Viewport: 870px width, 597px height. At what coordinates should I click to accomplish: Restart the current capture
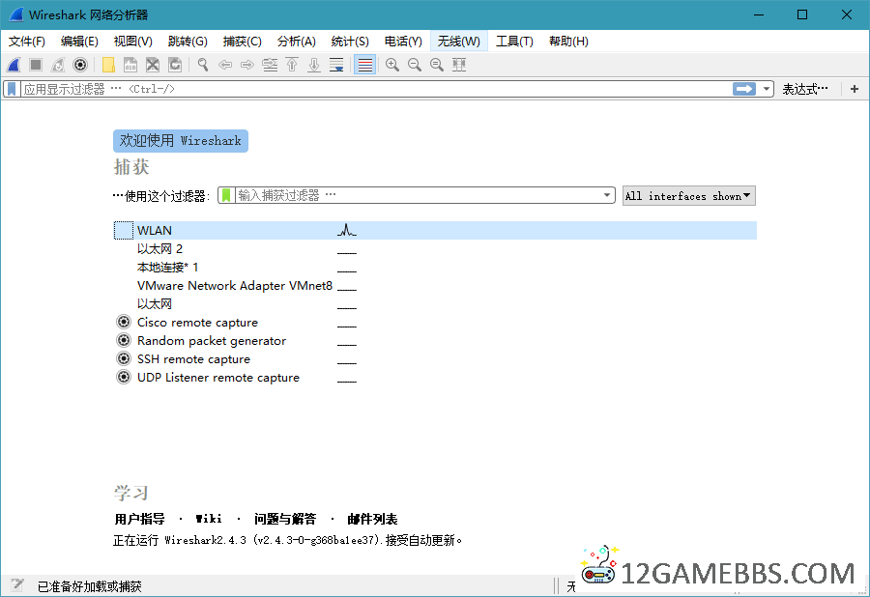coord(58,65)
